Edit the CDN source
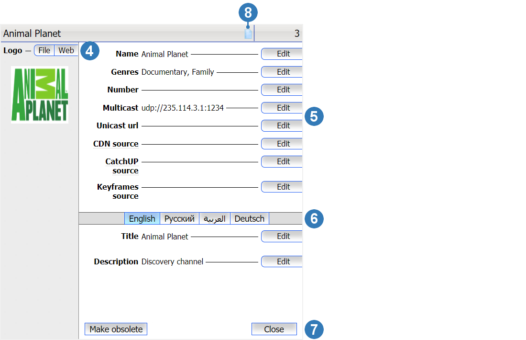The image size is (526, 340). 282,144
